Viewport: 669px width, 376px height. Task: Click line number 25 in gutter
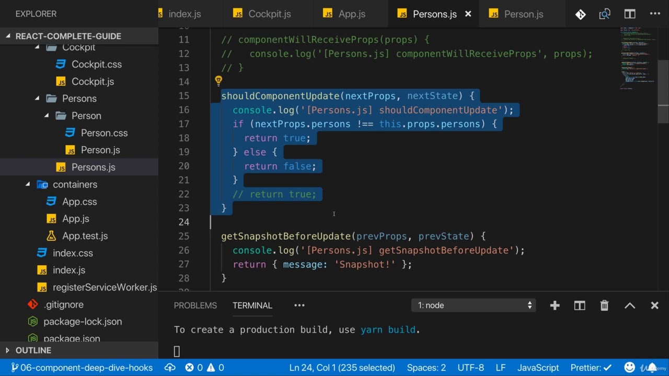(x=183, y=236)
